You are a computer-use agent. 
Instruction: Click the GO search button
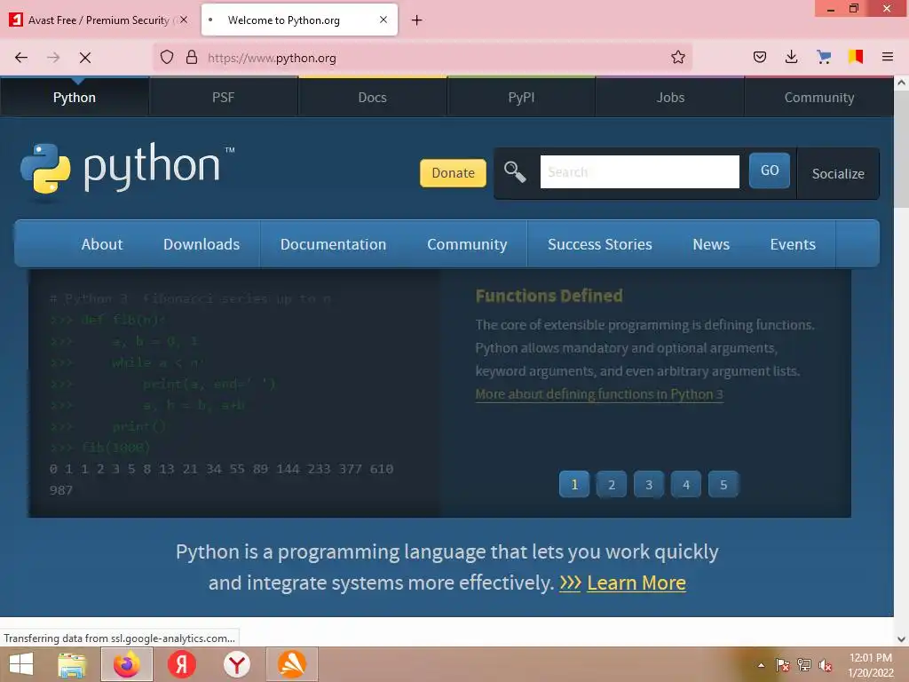click(770, 170)
